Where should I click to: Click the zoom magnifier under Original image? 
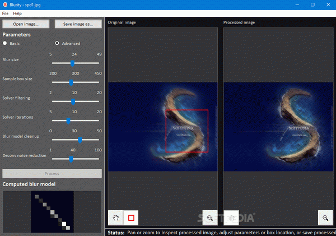210,218
